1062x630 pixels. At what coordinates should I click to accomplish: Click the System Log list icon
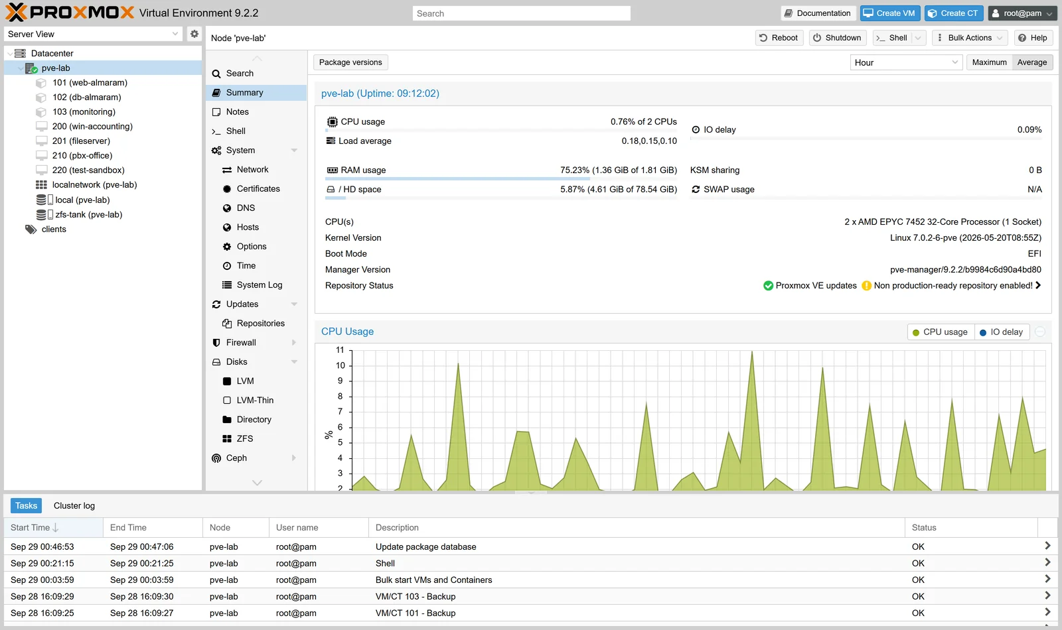click(227, 285)
